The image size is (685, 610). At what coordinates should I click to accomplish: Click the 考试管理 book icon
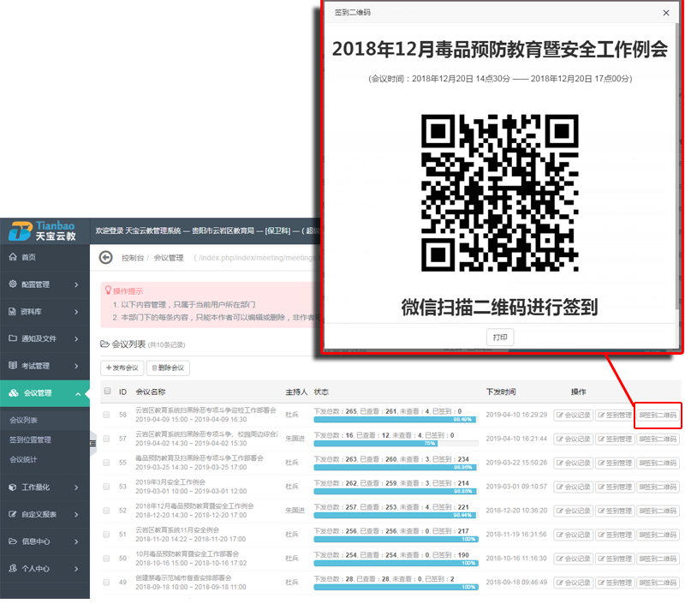point(13,365)
